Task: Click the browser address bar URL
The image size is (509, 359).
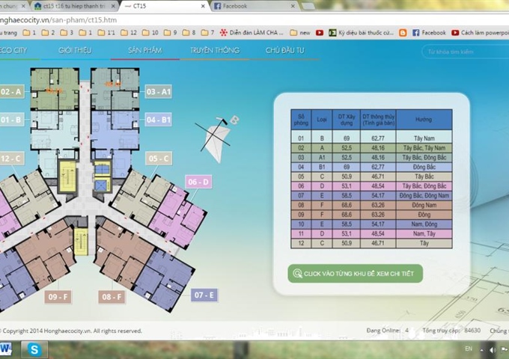Action: [x=58, y=20]
